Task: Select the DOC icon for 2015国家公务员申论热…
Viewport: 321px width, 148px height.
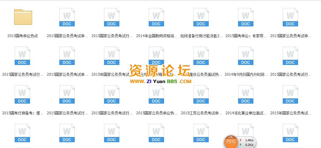Action: coord(156,94)
